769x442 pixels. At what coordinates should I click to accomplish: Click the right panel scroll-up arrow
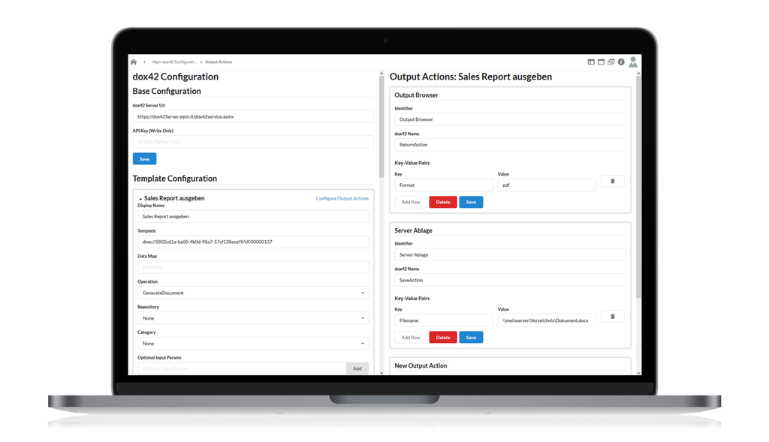click(x=638, y=74)
